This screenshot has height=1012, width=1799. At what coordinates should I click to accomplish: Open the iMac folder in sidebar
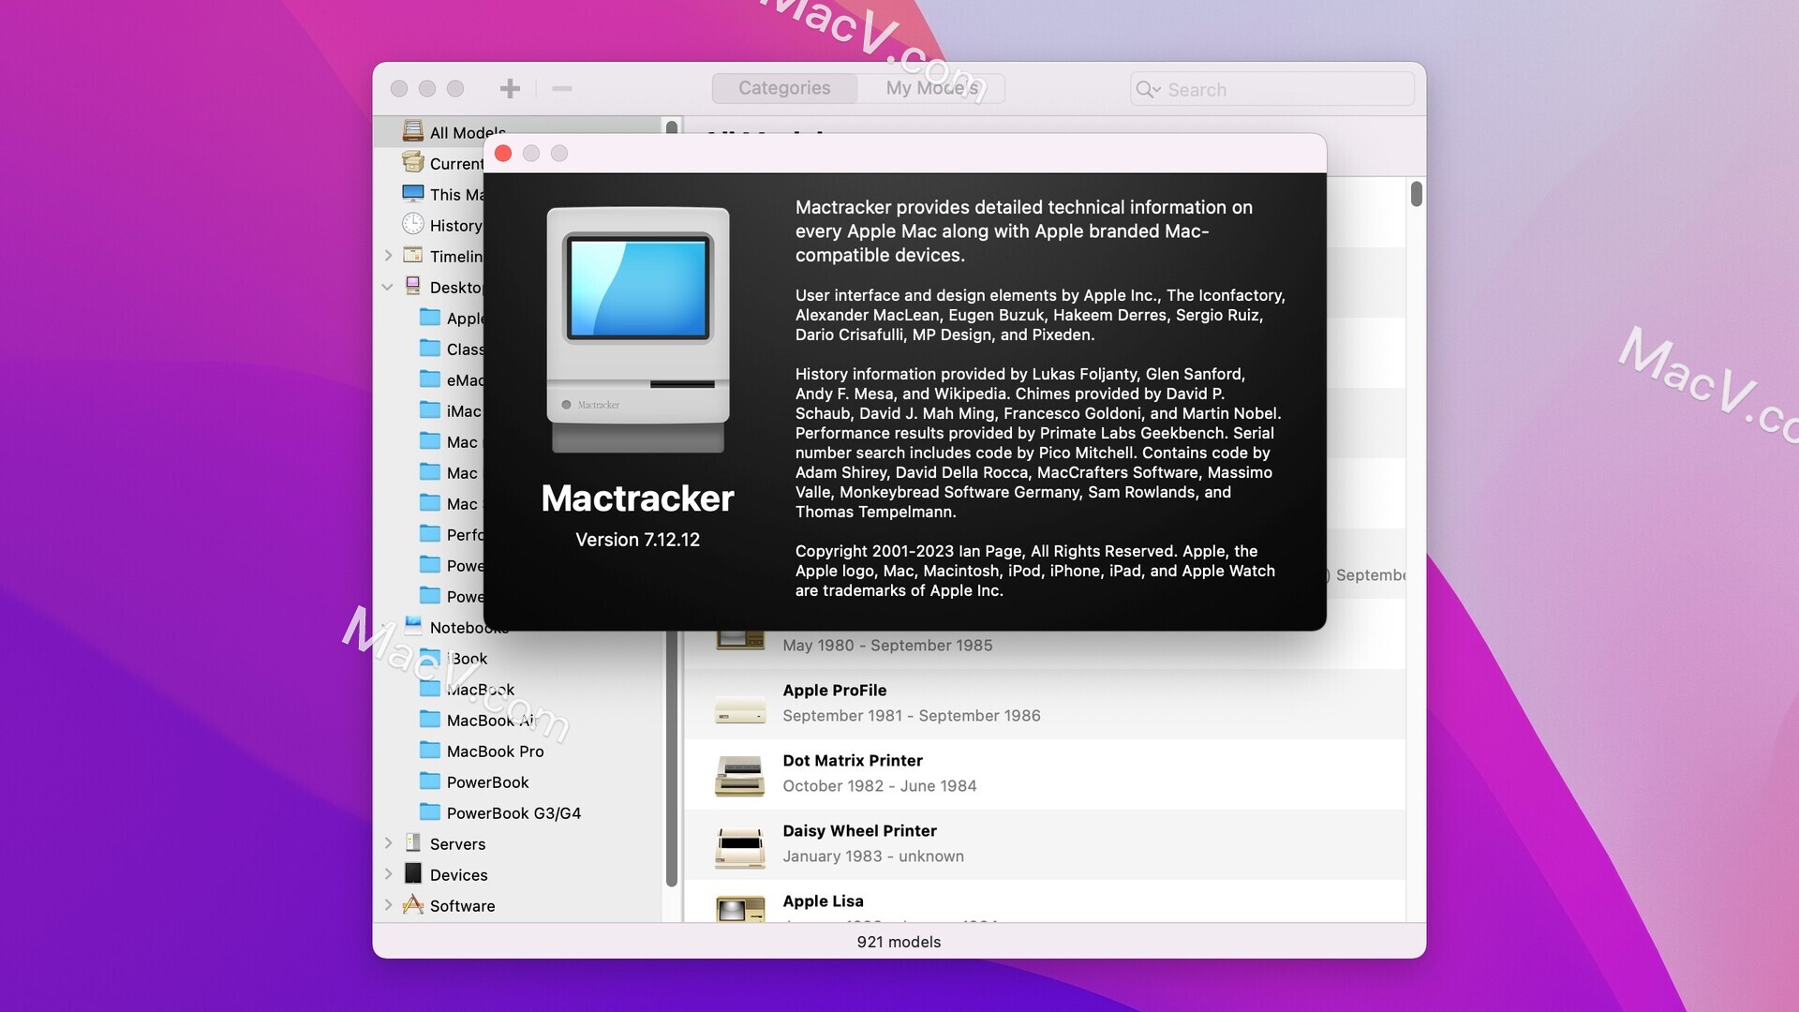click(430, 409)
